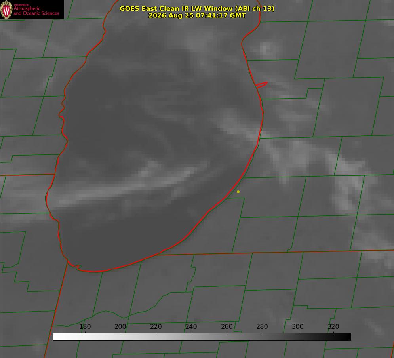The image size is (394, 358).
Task: Click the black end of the colorbar
Action: coord(348,337)
